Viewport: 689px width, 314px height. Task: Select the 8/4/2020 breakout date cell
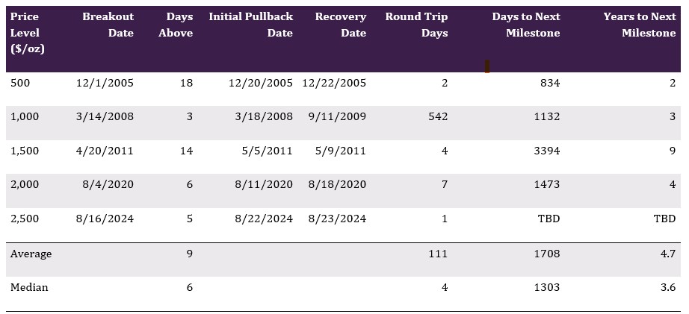coord(109,184)
